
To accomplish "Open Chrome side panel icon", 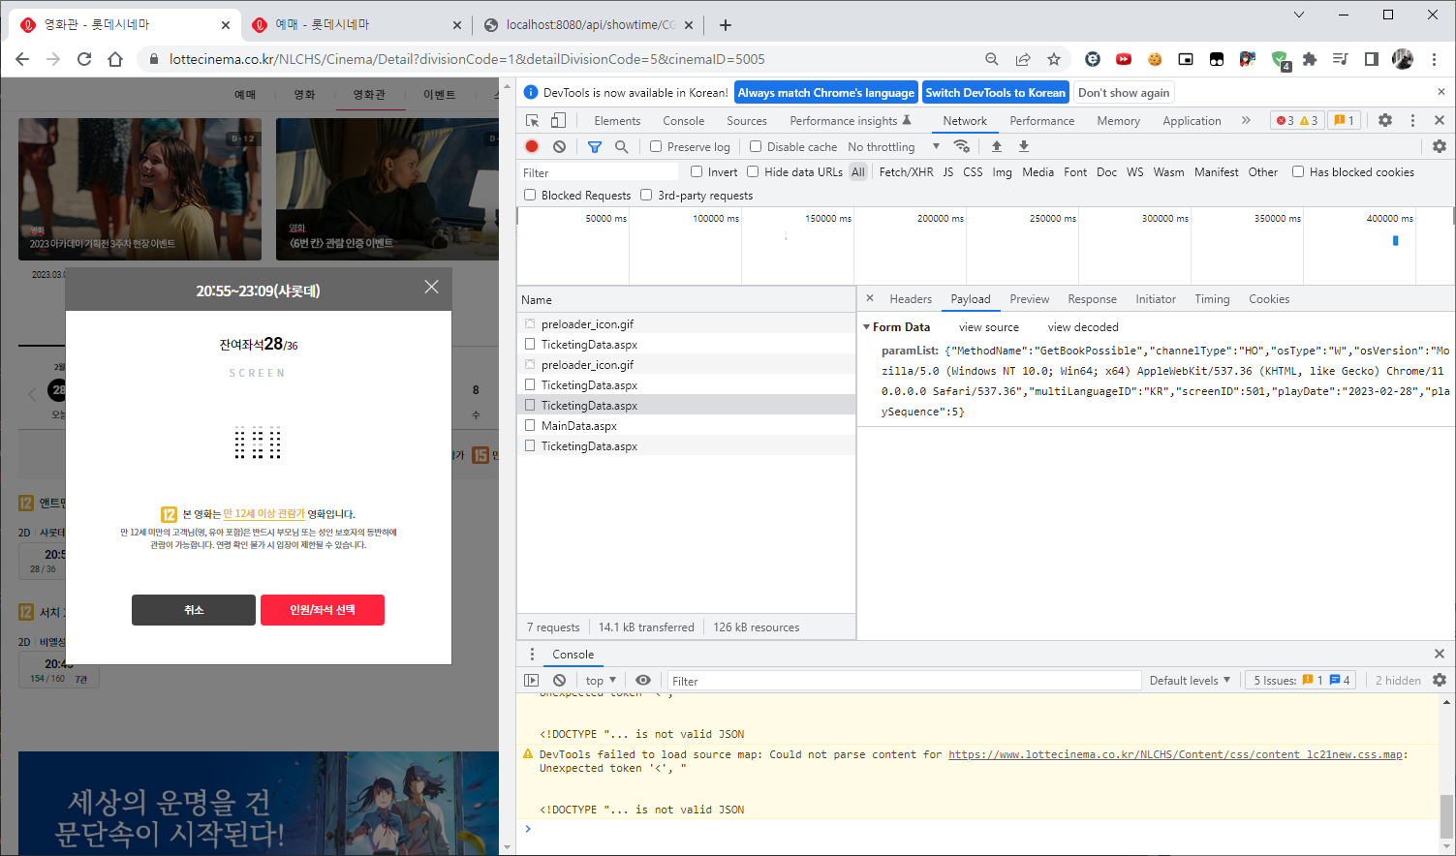I will point(1372,59).
